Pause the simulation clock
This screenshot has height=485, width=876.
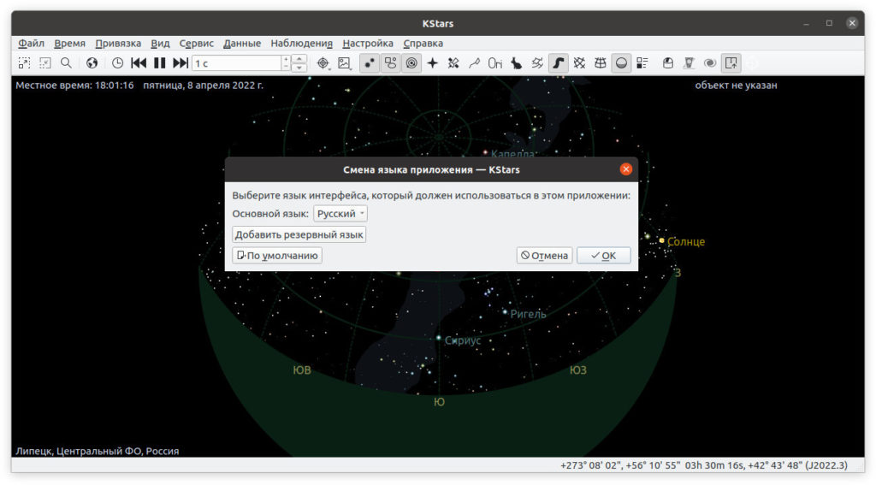click(160, 63)
